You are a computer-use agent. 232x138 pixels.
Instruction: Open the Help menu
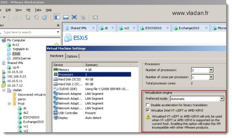49,10
